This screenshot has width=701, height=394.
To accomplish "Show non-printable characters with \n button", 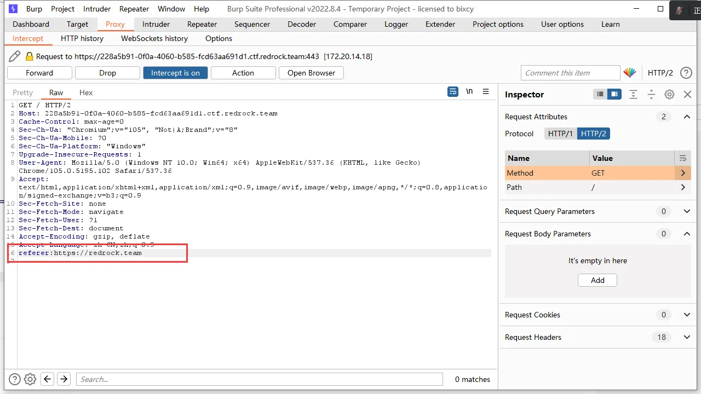I will pyautogui.click(x=469, y=92).
